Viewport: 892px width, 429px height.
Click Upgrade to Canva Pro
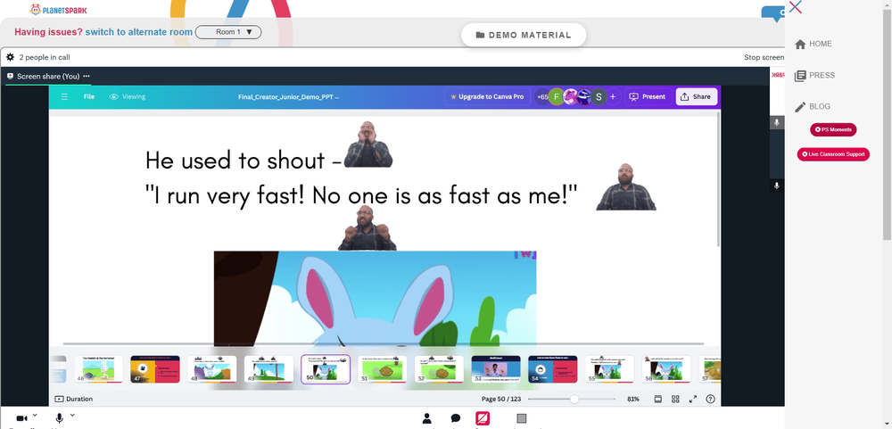tap(487, 96)
